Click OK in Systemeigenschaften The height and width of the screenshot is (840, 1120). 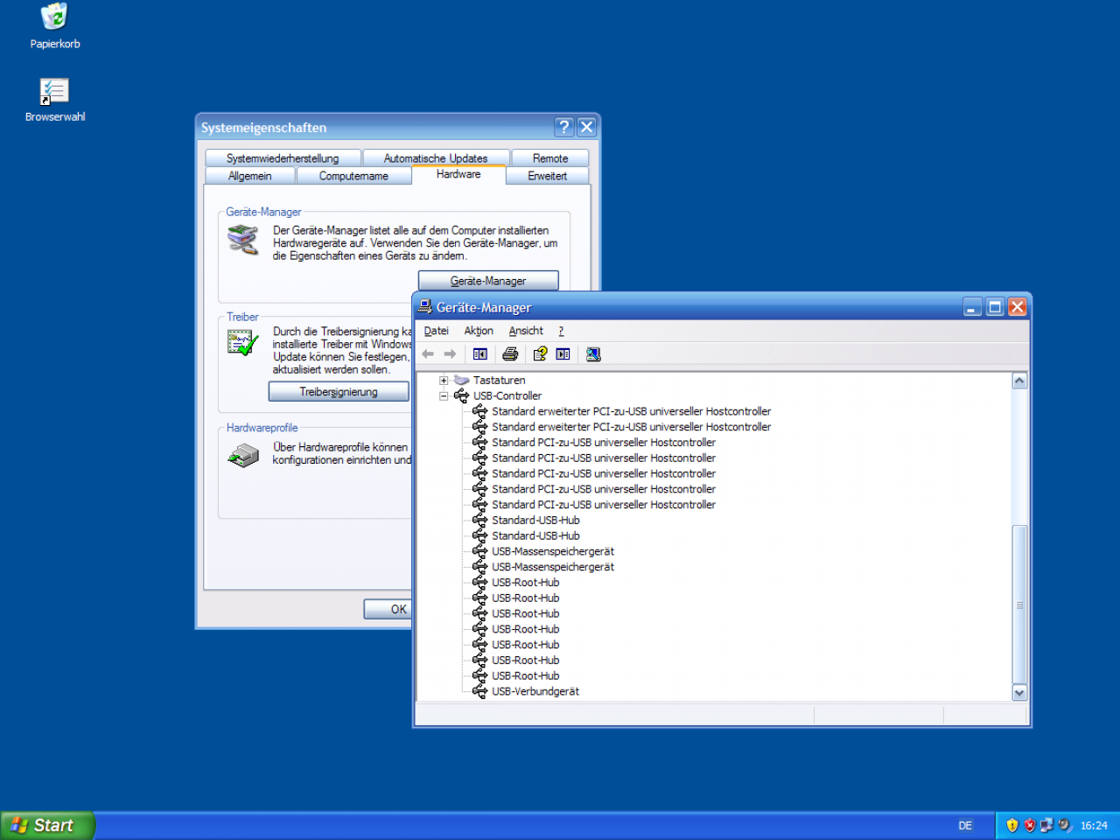point(388,609)
